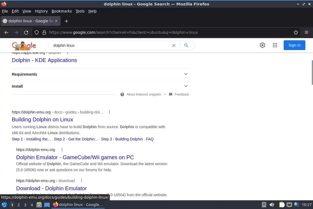The width and height of the screenshot is (313, 209).
Task: Reload the current page
Action: 26,32
